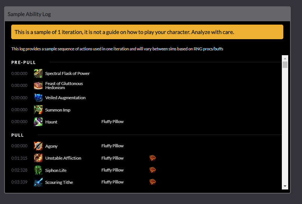This screenshot has width=302, height=204.
Task: Click timestamp 0:01:315
Action: coord(19,158)
